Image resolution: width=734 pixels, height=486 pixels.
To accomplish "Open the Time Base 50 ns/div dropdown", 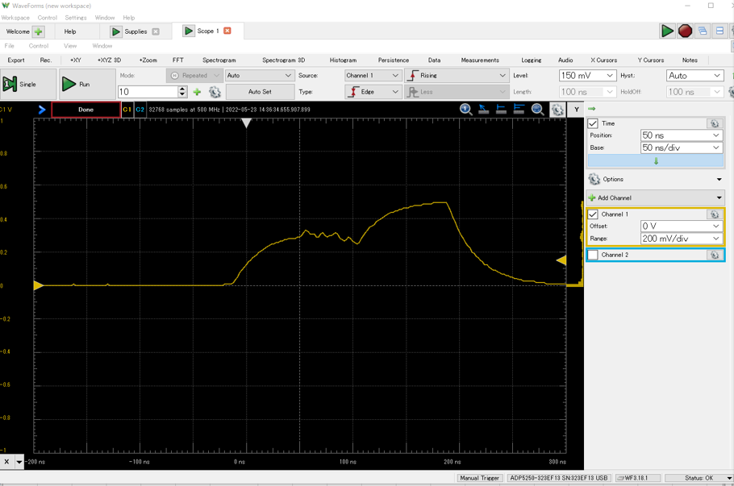I will click(x=715, y=148).
